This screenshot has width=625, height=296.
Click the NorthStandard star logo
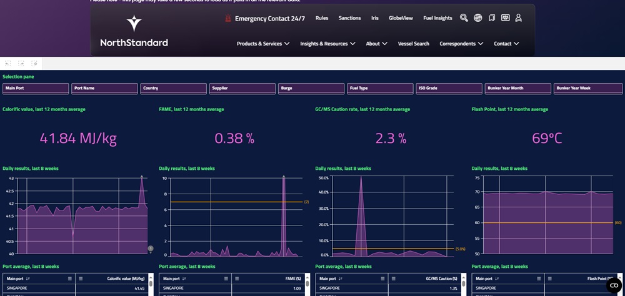pyautogui.click(x=134, y=24)
